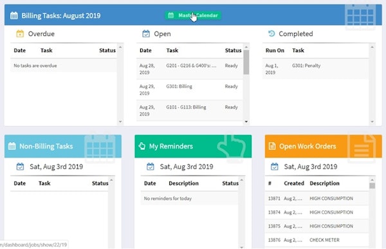This screenshot has height=249, width=386.
Task: Click date icon under Non-Billing Tasks
Action: pos(20,167)
